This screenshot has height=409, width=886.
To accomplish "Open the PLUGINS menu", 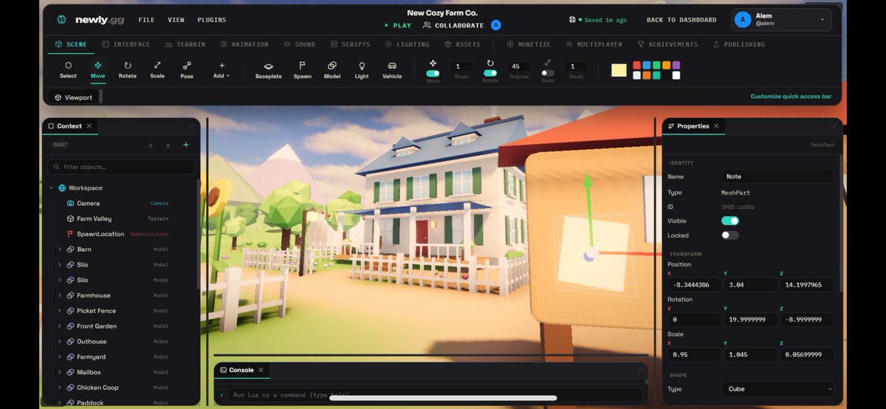I will click(212, 20).
